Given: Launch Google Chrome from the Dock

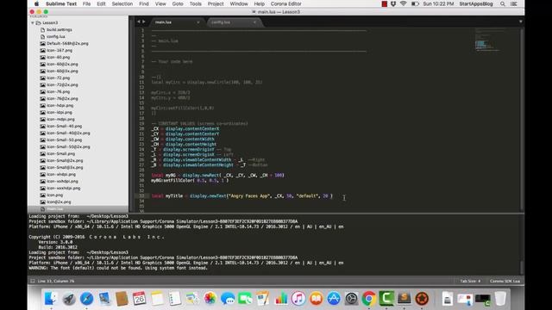Looking at the screenshot, I should click(369, 299).
